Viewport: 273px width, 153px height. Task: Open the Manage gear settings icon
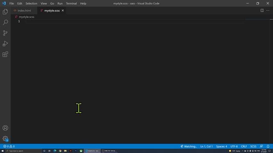5,139
